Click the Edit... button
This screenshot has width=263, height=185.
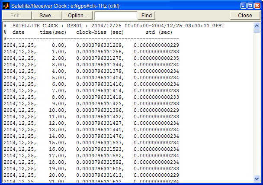coord(17,16)
